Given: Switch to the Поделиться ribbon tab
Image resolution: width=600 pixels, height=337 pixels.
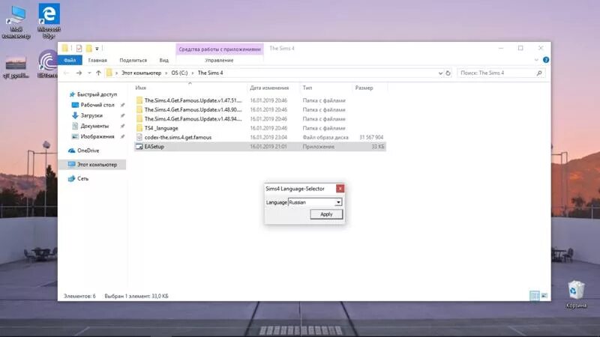Looking at the screenshot, I should click(x=133, y=60).
